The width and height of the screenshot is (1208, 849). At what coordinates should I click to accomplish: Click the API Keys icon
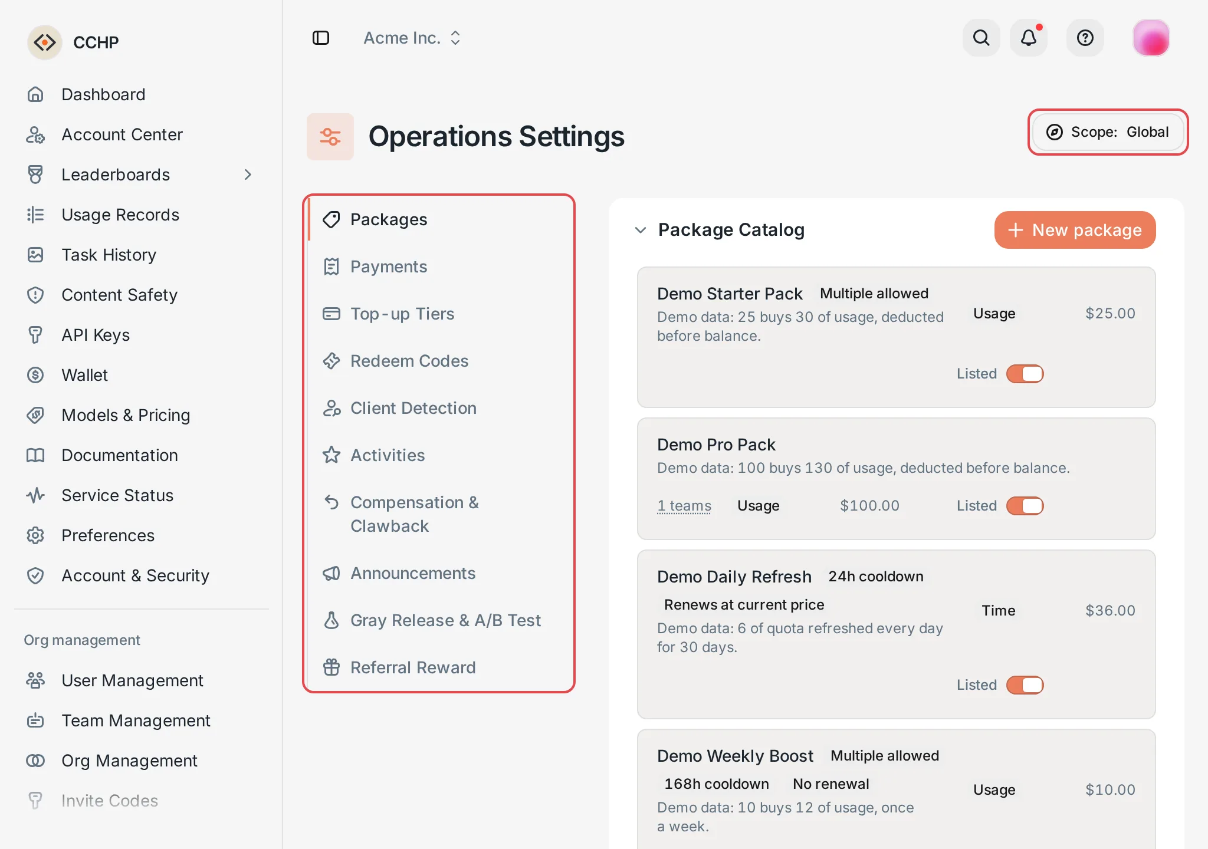pos(35,335)
